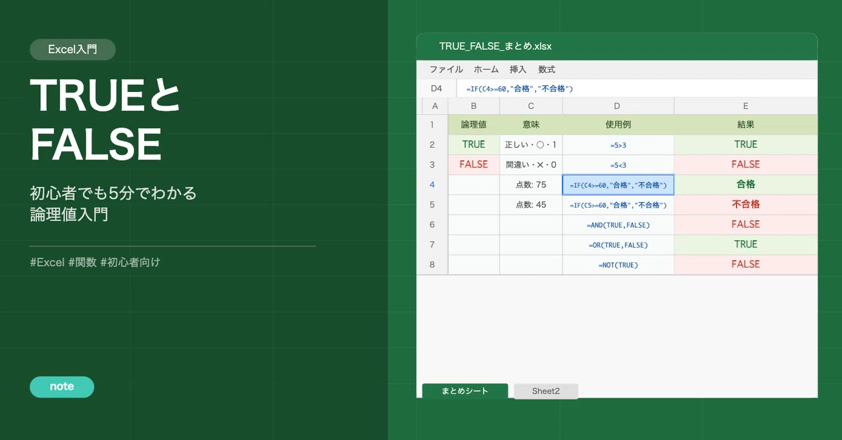The image size is (842, 440).
Task: Select row 4 header
Action: (x=432, y=185)
